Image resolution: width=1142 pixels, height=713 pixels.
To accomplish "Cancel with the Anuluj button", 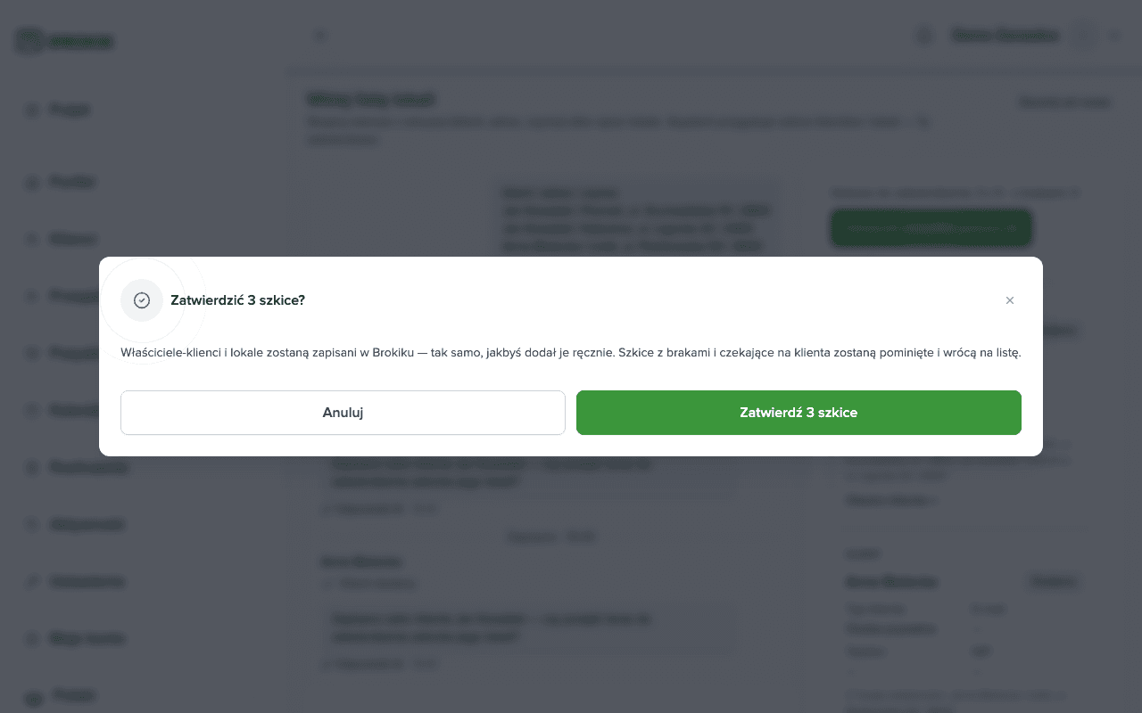I will pyautogui.click(x=343, y=413).
